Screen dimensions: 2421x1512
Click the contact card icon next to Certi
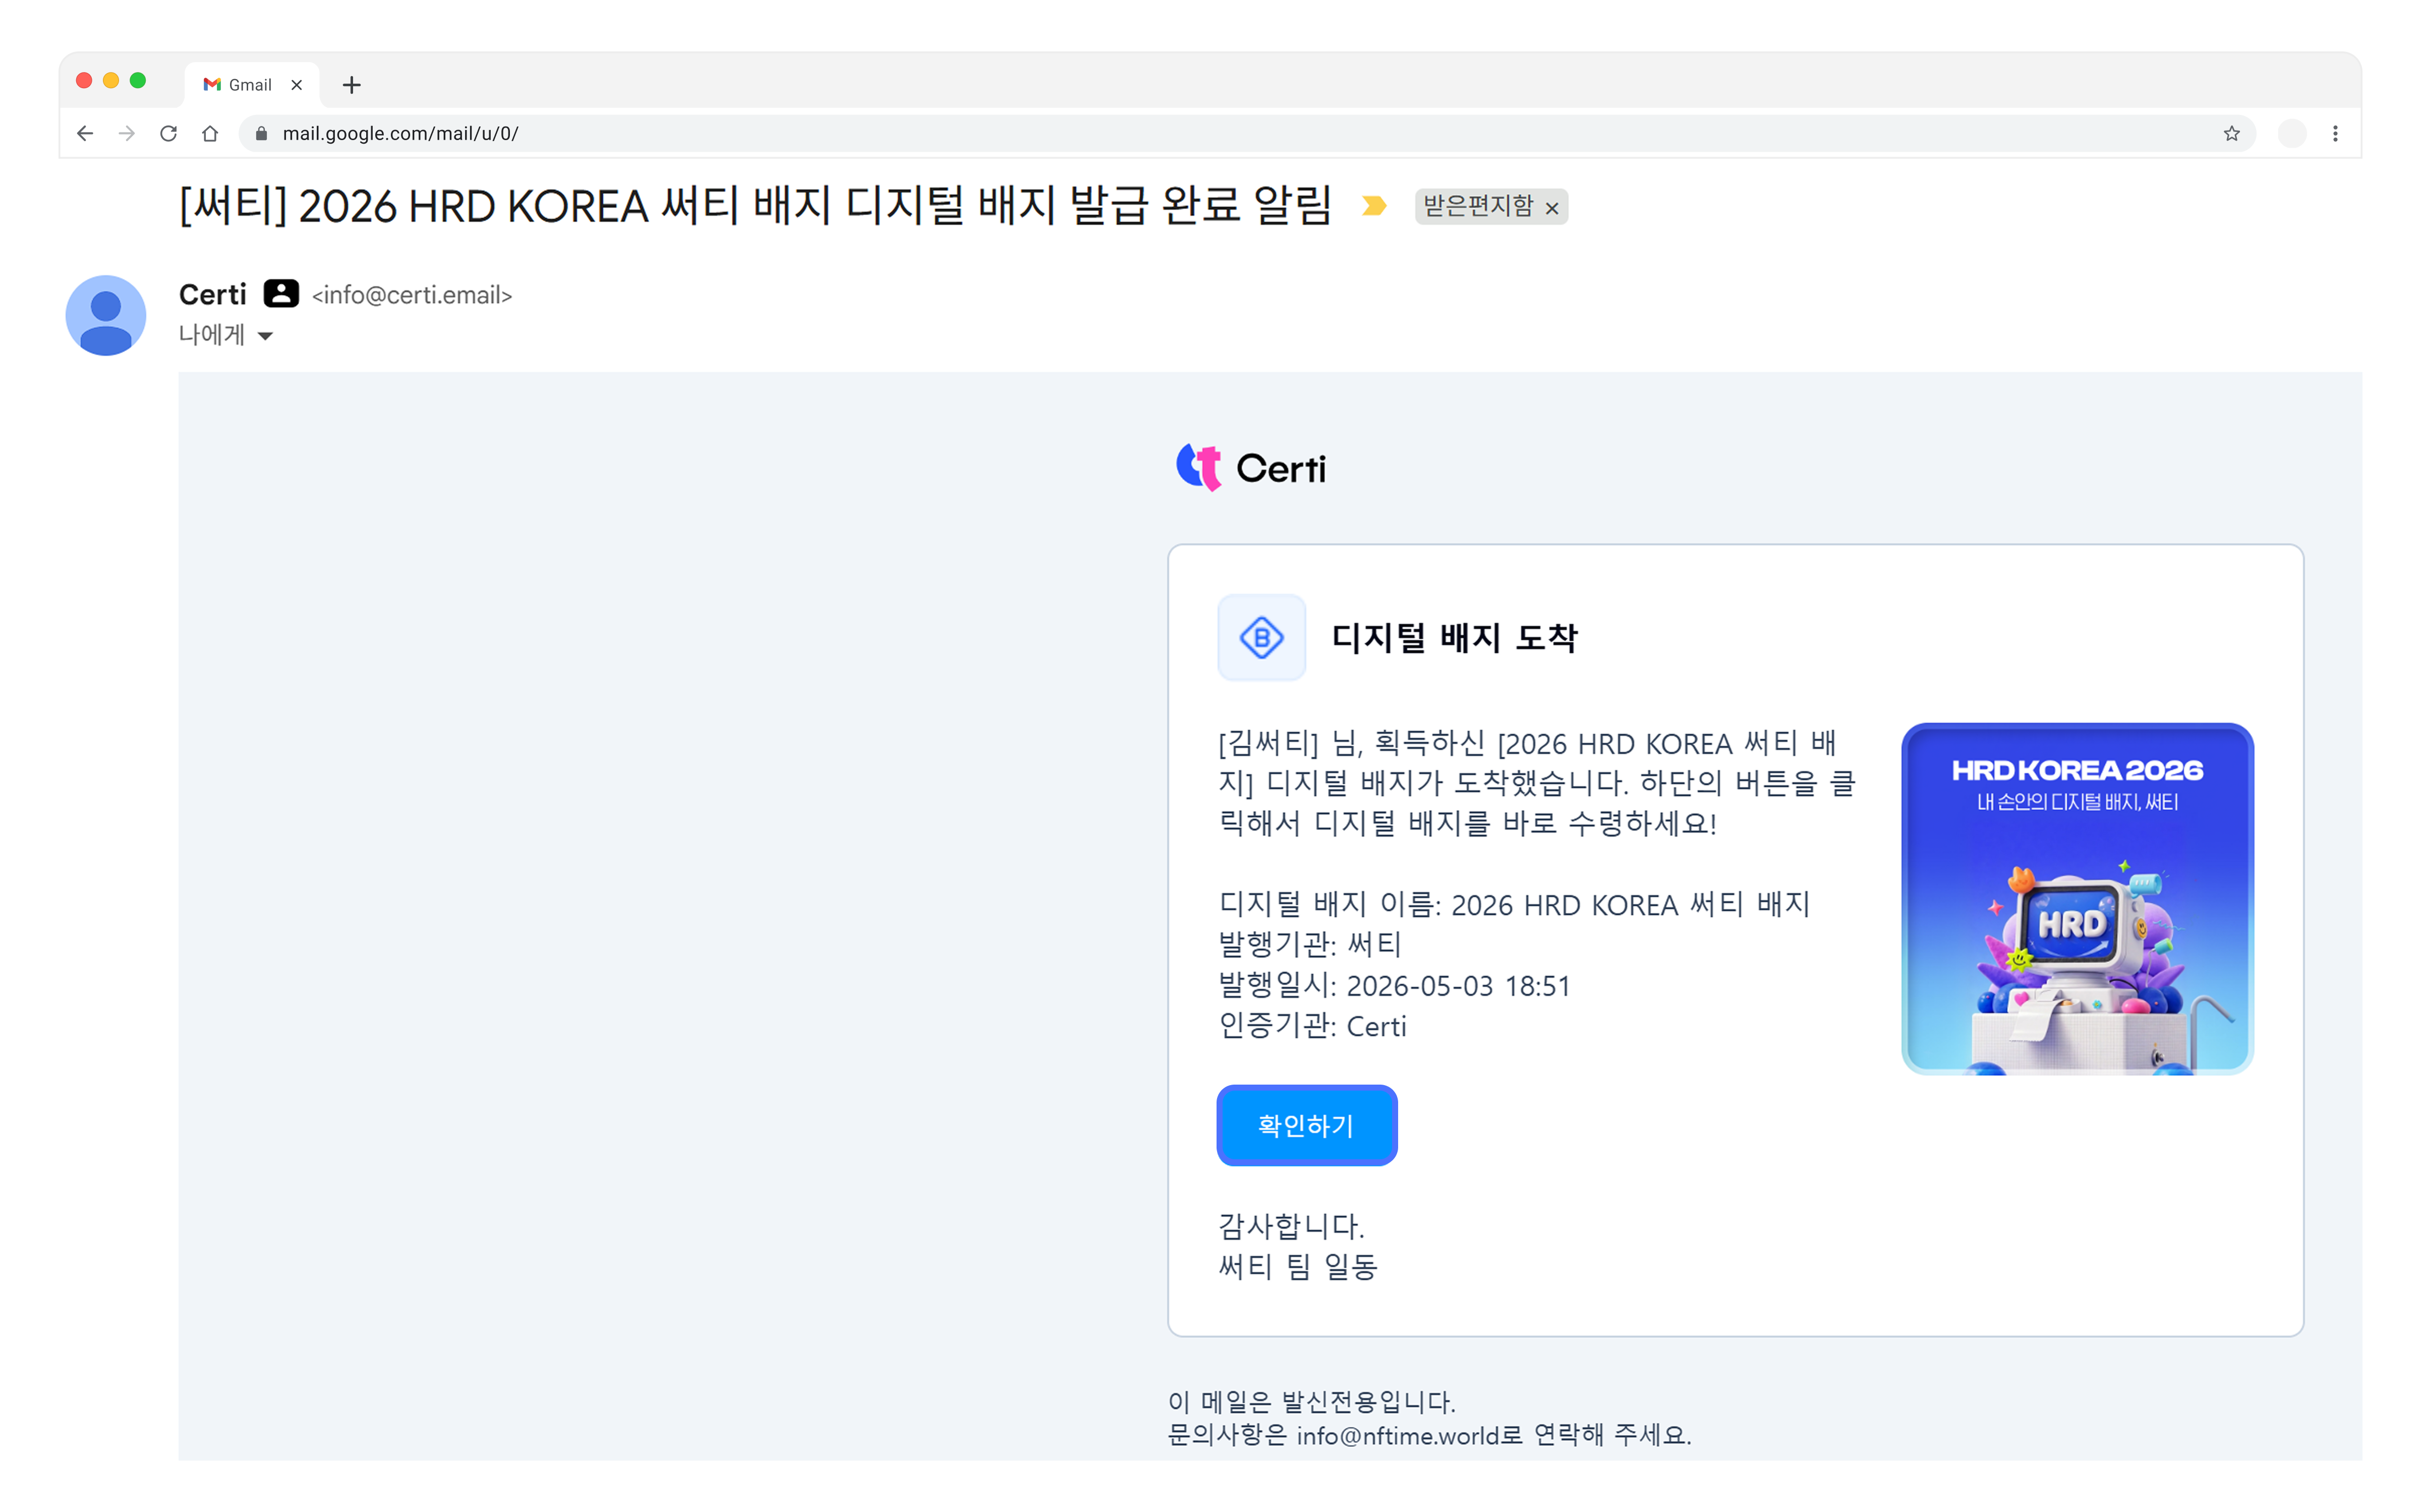pos(281,294)
